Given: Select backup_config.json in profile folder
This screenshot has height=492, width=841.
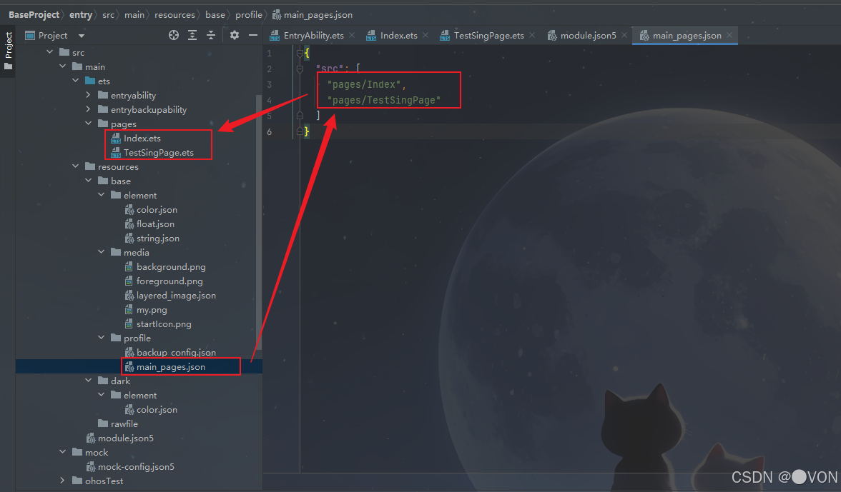Looking at the screenshot, I should [176, 352].
